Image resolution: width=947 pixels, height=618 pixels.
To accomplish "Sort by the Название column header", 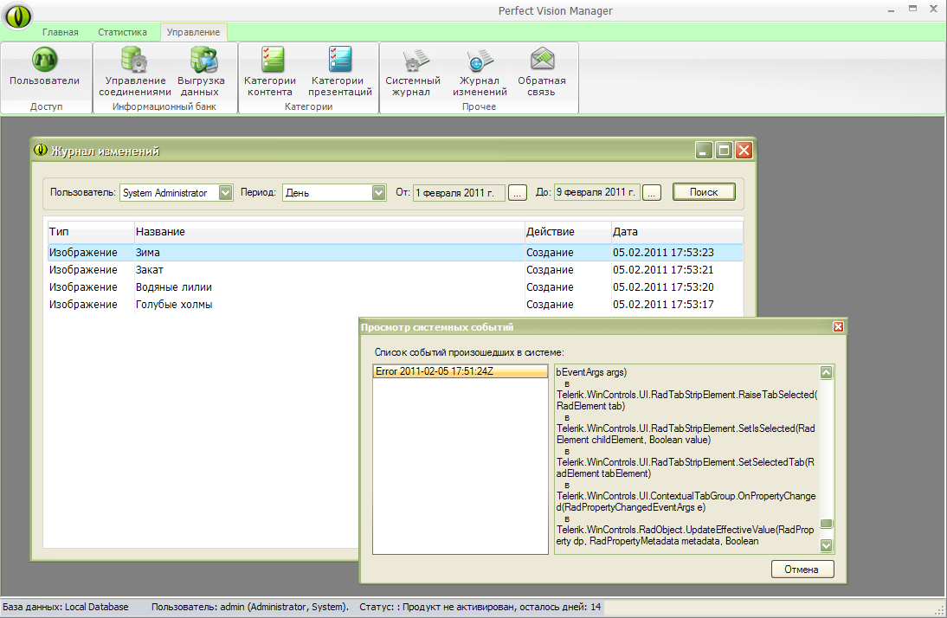I will point(329,231).
